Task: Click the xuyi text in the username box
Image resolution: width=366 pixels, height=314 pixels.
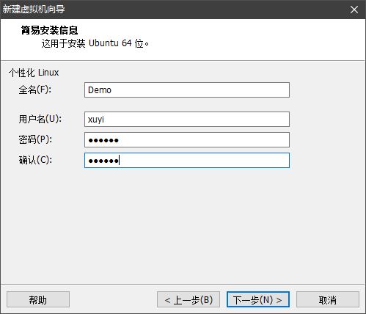Action: coord(96,120)
